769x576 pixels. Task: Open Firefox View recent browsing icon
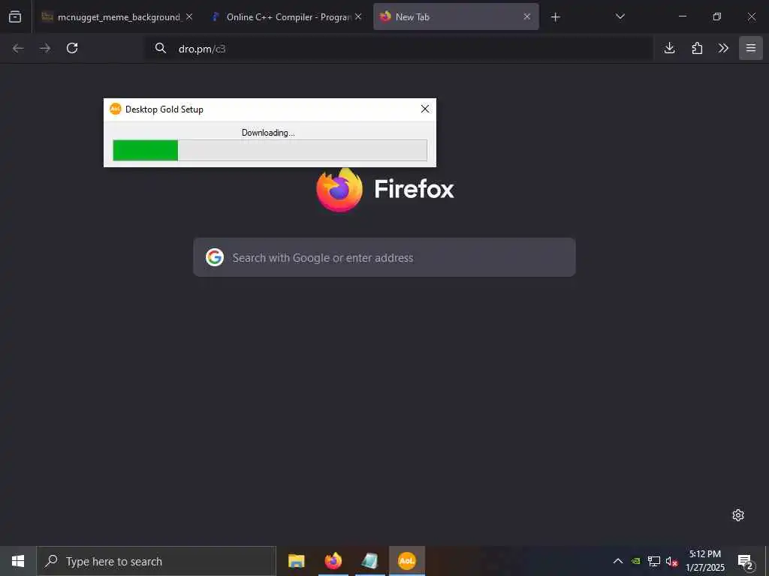click(15, 16)
